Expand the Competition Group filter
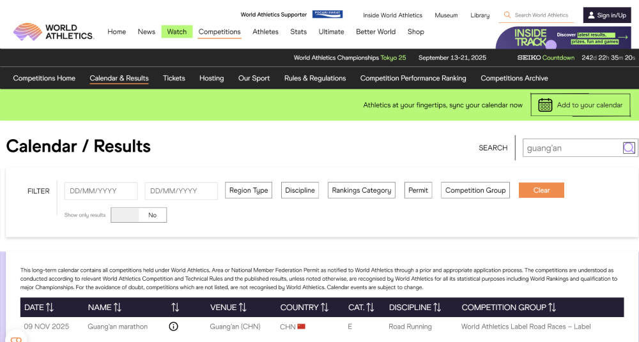 (475, 190)
